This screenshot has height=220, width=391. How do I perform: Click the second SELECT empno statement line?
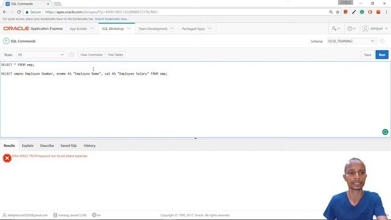(x=84, y=74)
